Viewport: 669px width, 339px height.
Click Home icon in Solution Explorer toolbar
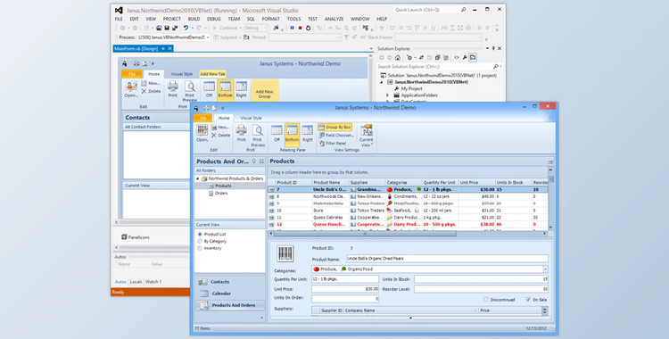397,58
